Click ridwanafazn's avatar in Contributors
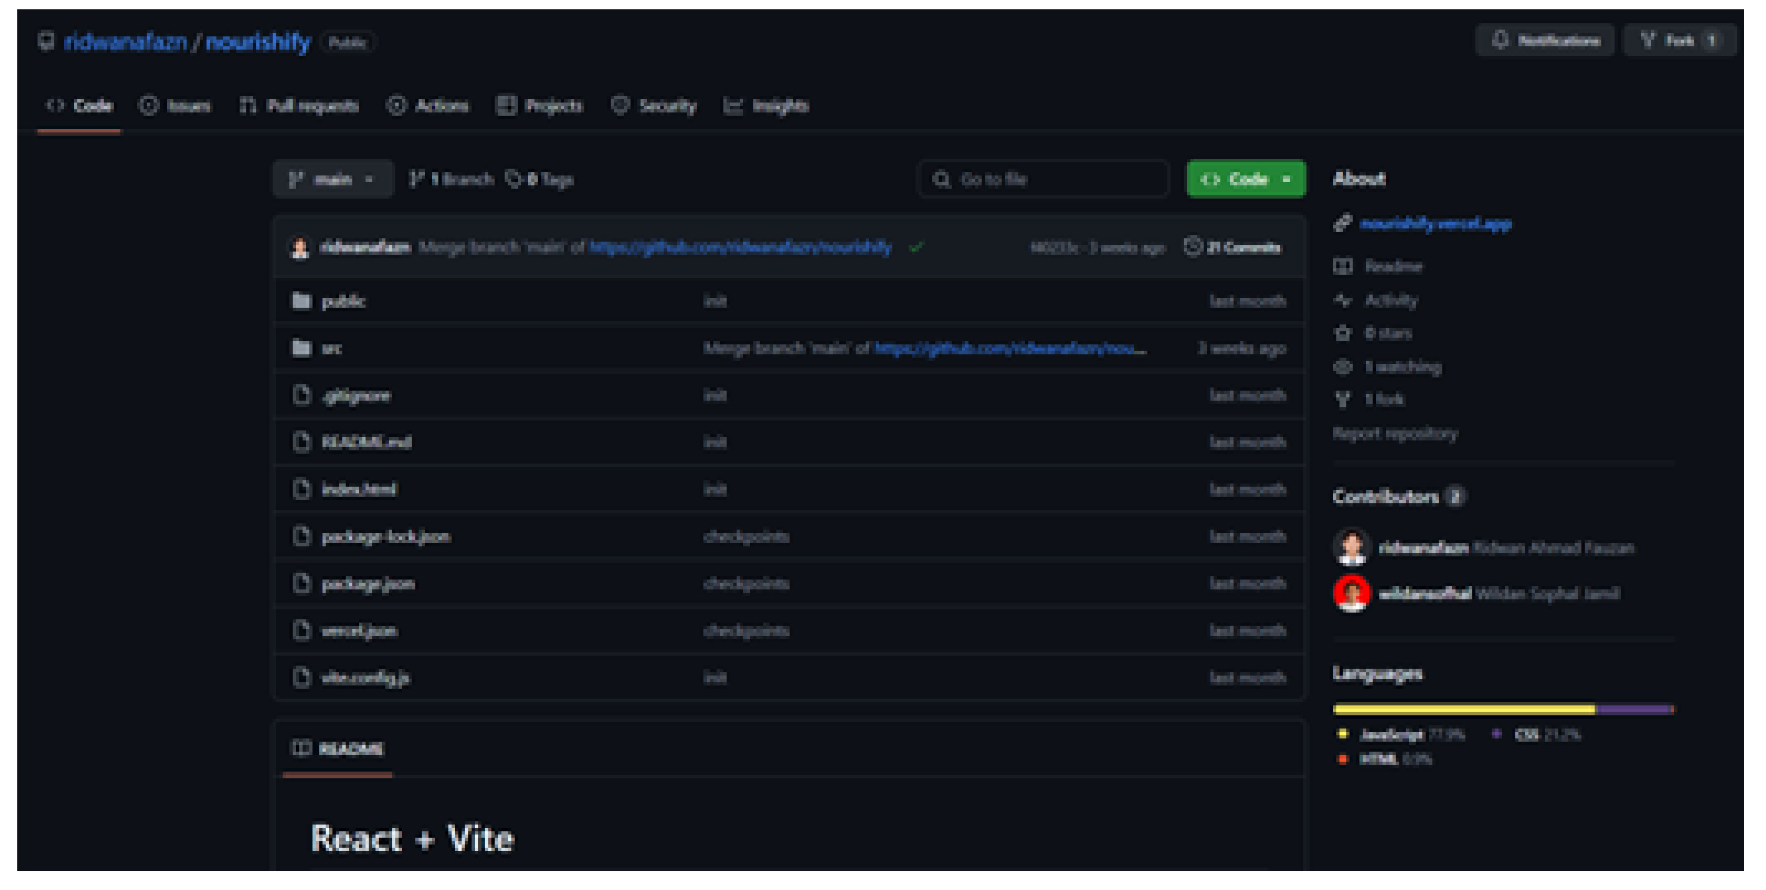The image size is (1766, 890). 1351,547
